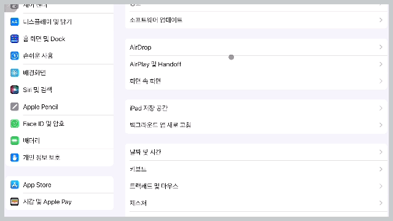Screen dimensions: 393x221
Task: Select 배경화면 in sidebar
Action: pos(60,72)
